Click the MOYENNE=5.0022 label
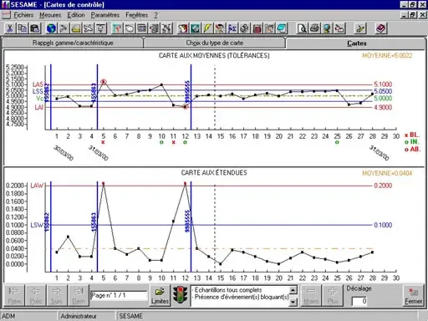This screenshot has width=428, height=321. click(x=387, y=55)
